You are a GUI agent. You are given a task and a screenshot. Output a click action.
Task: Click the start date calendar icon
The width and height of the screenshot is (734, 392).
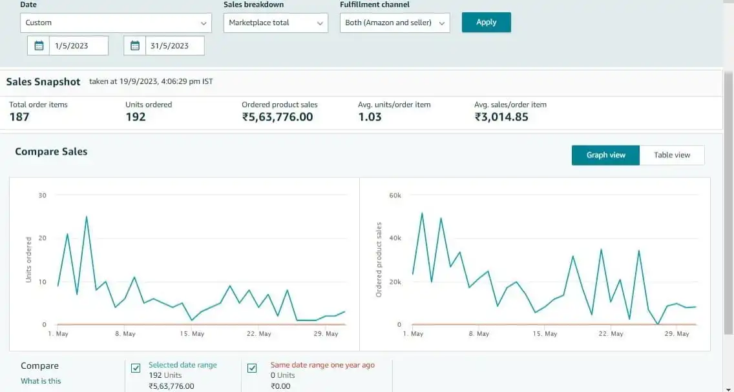pos(39,46)
